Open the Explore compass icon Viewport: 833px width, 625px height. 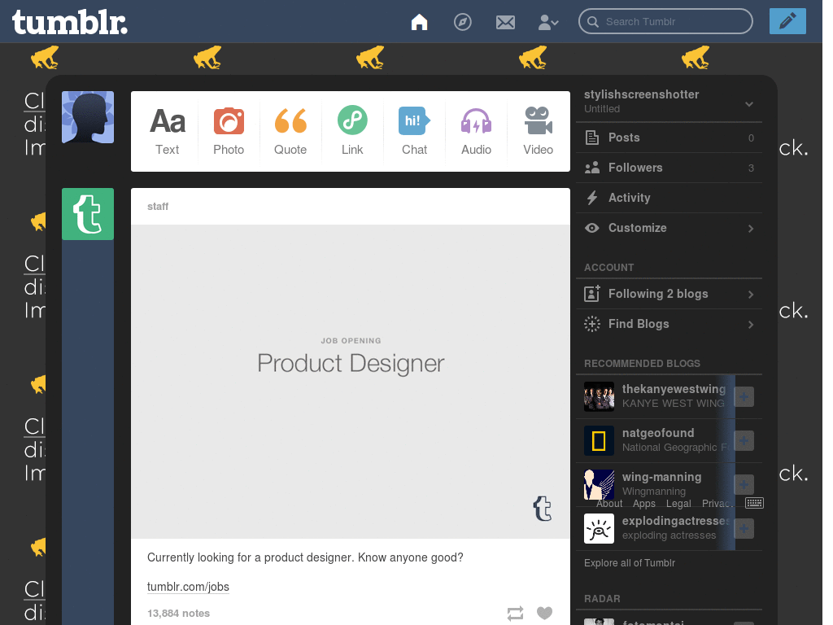[462, 22]
